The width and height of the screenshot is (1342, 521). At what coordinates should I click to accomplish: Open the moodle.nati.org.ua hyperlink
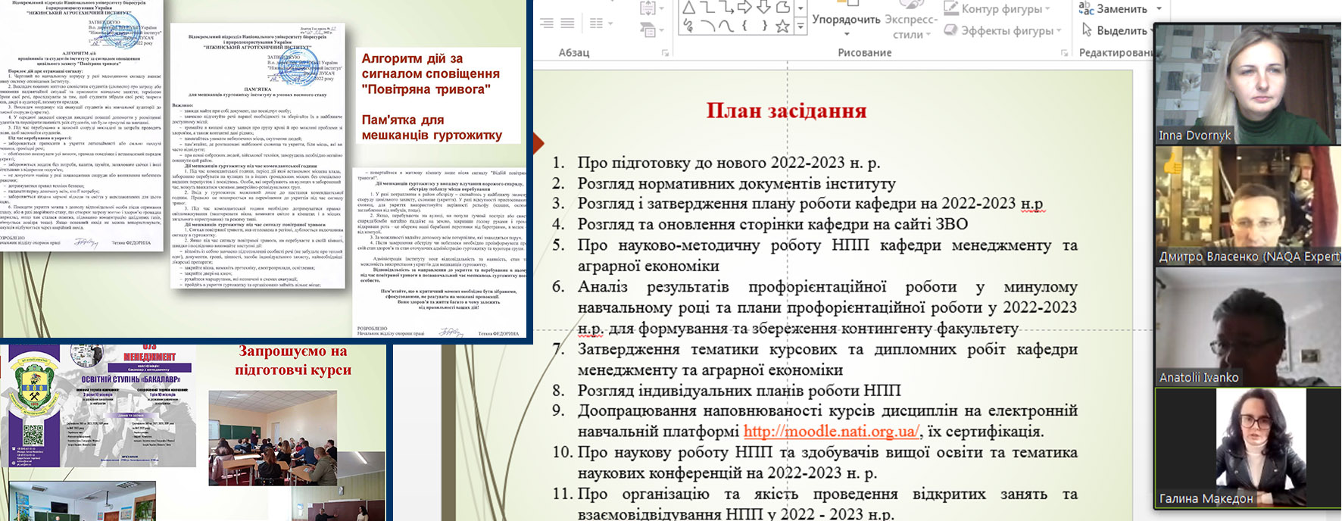point(831,432)
